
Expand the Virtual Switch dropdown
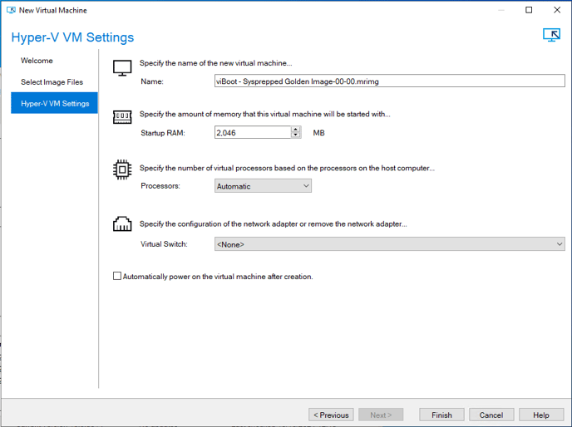390,244
